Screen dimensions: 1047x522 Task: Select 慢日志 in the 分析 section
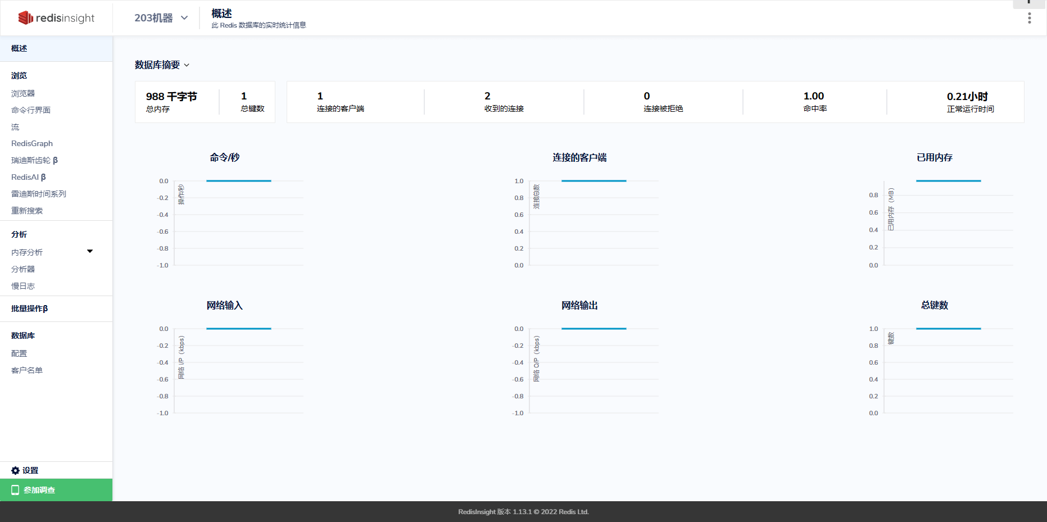23,286
